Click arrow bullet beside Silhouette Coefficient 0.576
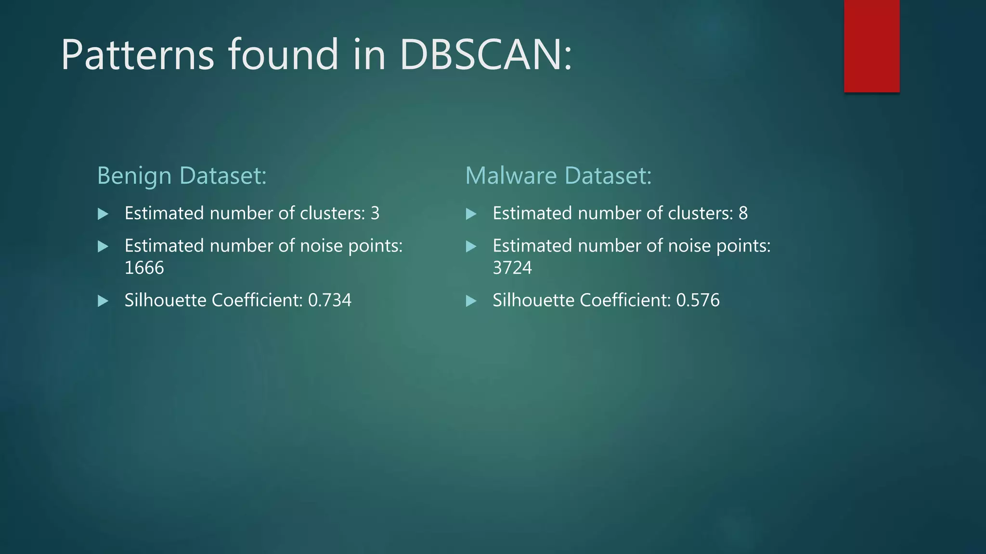Viewport: 986px width, 554px height. [471, 301]
